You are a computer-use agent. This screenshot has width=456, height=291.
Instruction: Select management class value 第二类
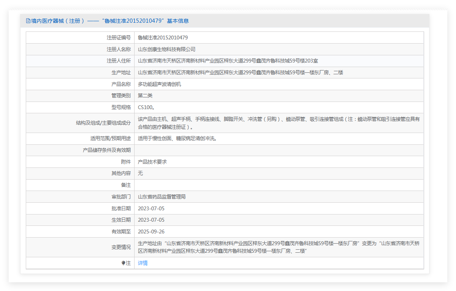click(145, 96)
